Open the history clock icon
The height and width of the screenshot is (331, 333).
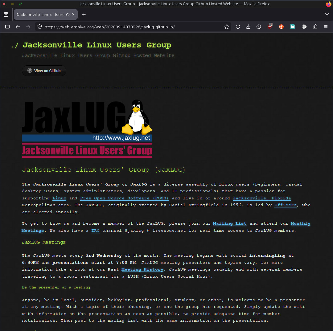pos(258,27)
